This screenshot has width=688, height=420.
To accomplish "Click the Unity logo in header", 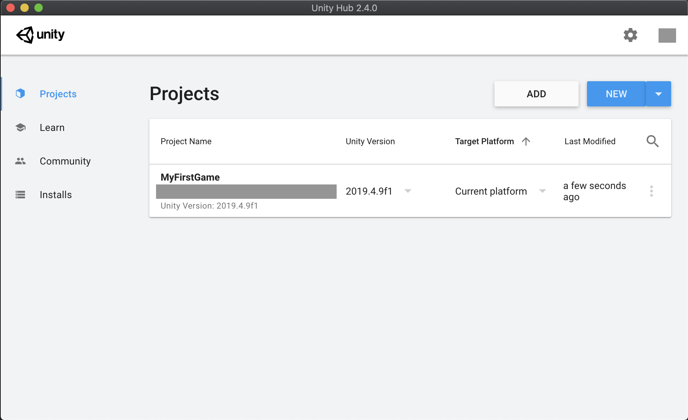I will coord(40,35).
